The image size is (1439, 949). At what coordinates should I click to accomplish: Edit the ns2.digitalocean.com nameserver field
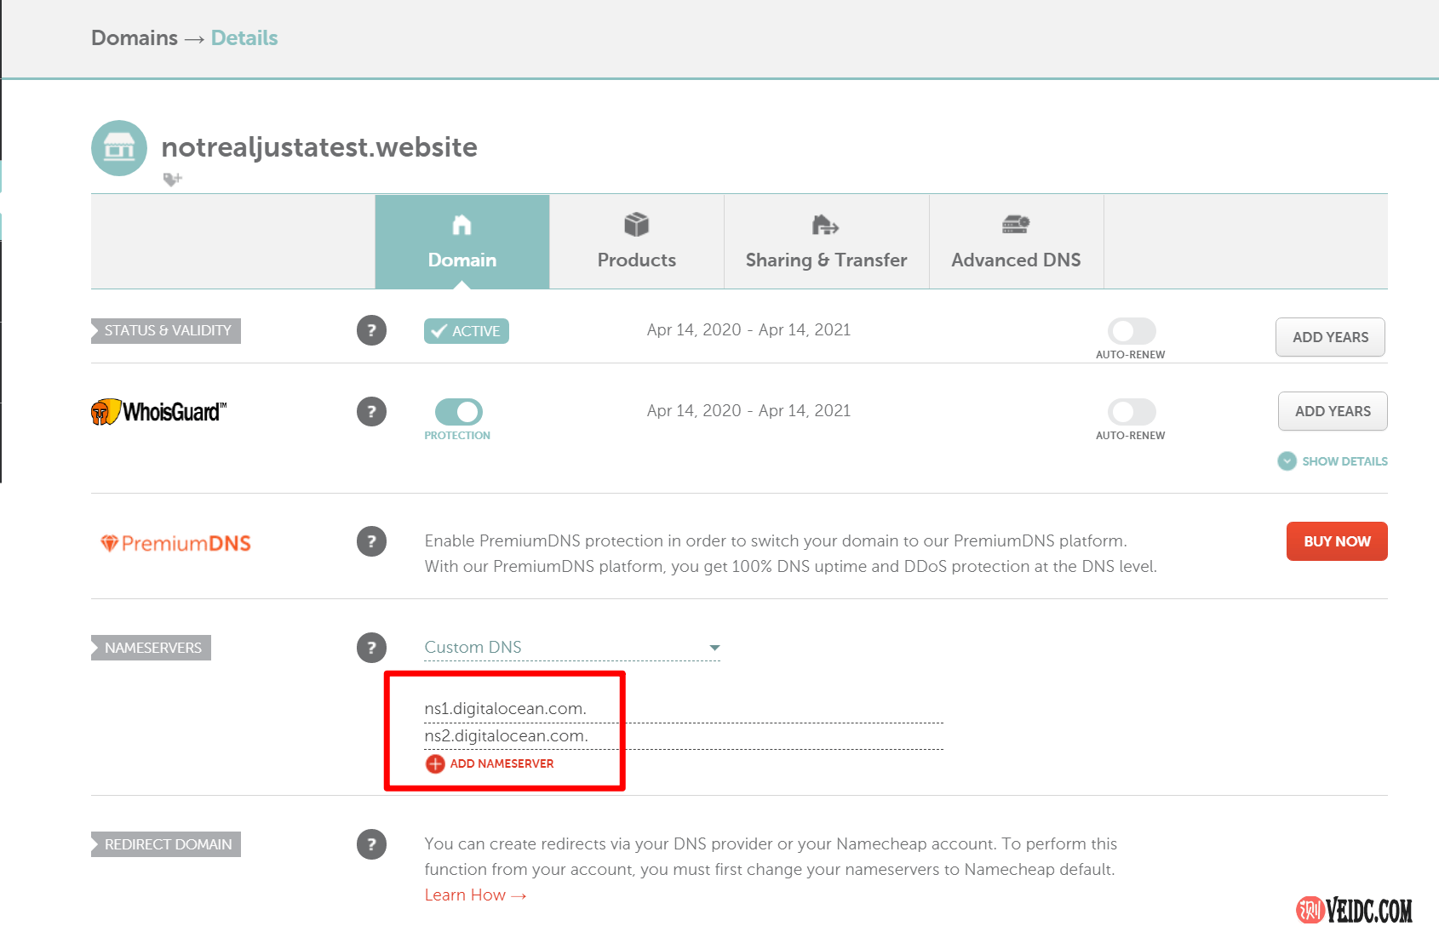click(x=684, y=736)
